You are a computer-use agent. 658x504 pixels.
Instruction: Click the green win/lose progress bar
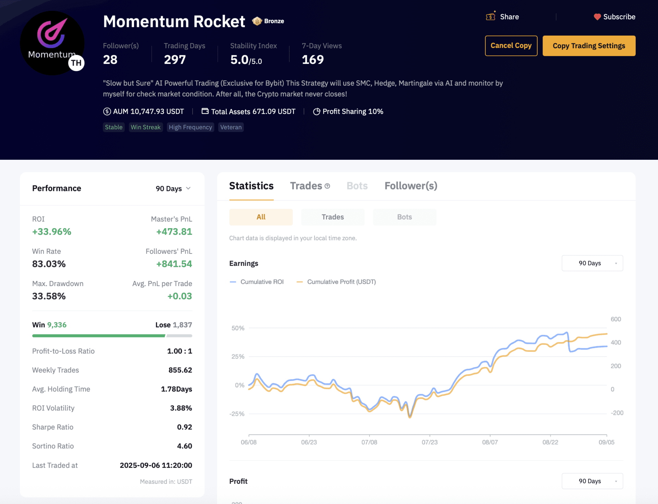(x=99, y=336)
